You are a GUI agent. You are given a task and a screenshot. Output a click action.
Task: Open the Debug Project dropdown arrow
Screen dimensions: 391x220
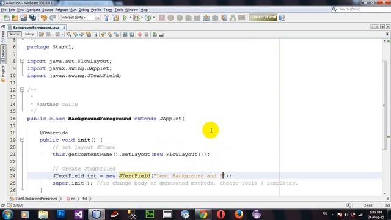pos(142,18)
